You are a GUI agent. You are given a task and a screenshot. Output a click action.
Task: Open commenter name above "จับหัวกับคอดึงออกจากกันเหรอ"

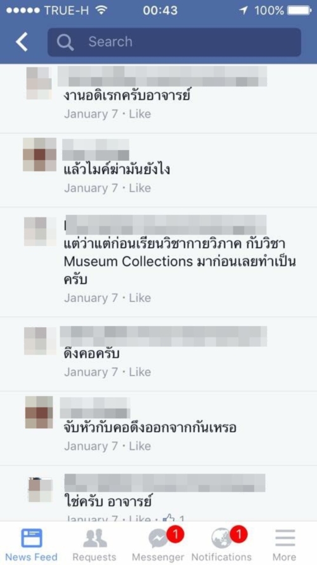tap(95, 408)
